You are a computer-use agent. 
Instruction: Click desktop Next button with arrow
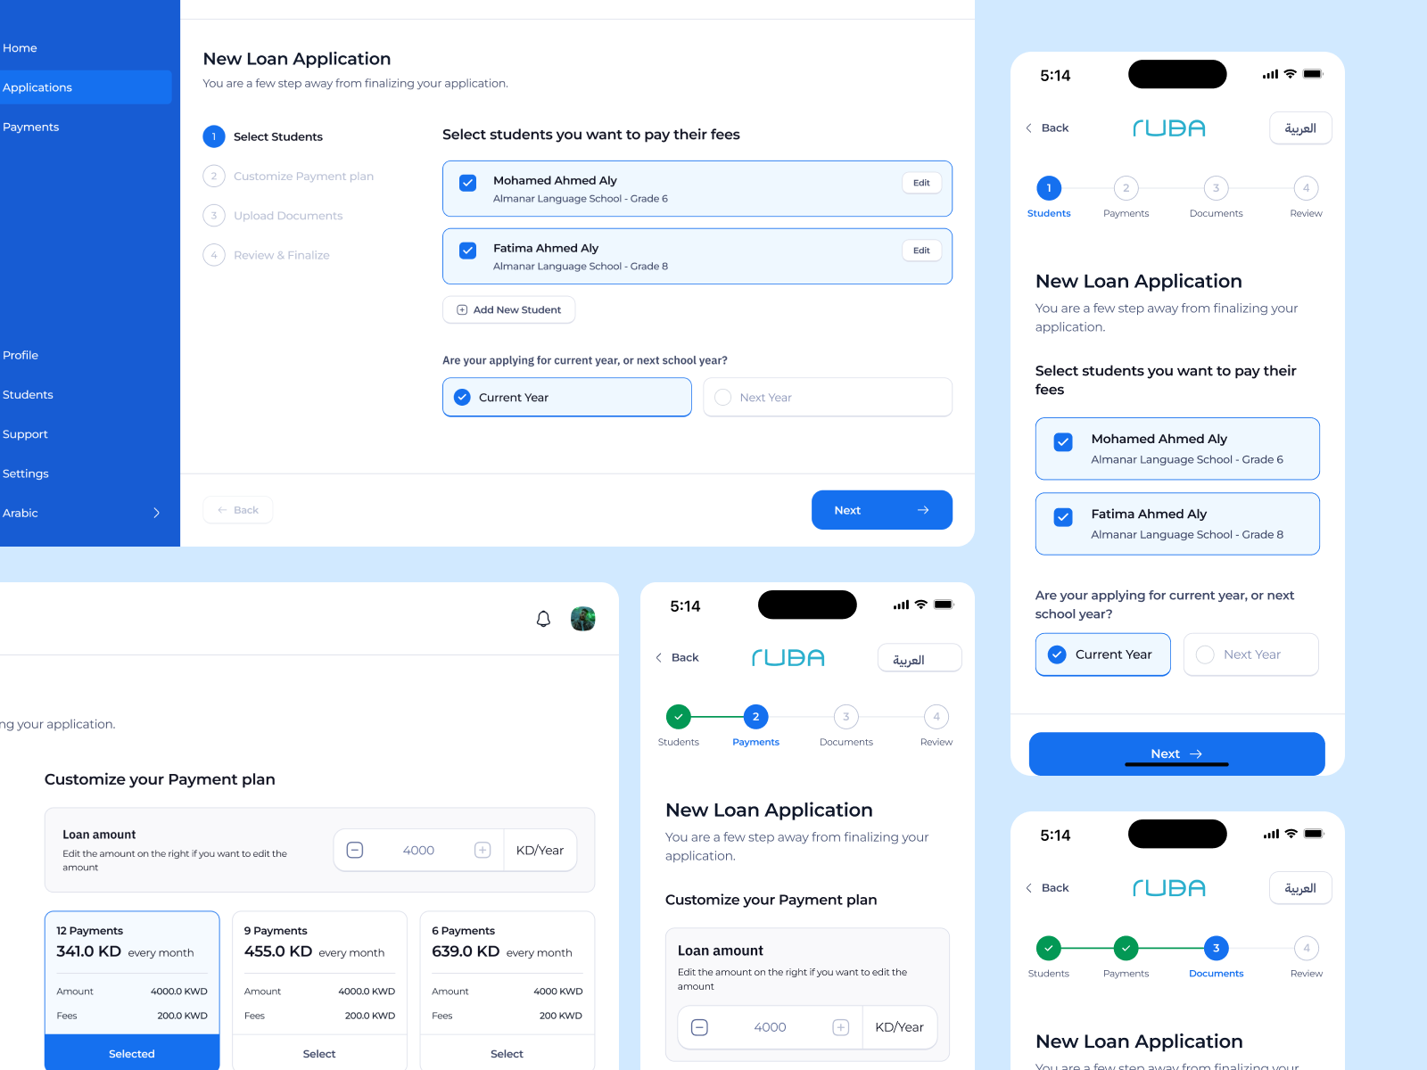pos(882,510)
